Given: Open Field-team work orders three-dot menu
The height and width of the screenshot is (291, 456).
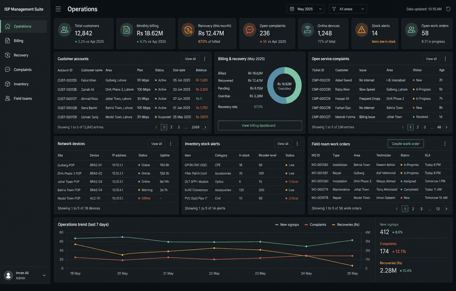Looking at the screenshot, I should click(x=445, y=144).
